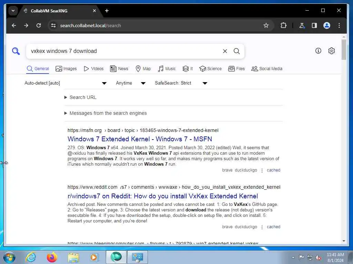353x264 pixels.
Task: Open site information icon in address bar
Action: click(x=53, y=25)
